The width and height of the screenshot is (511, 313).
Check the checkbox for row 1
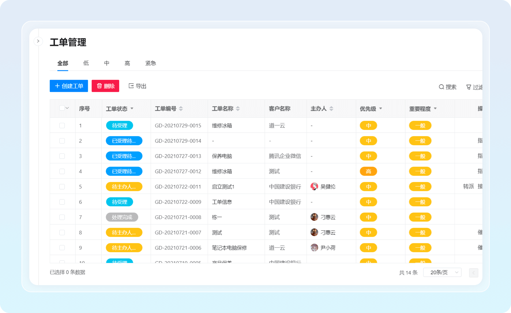pyautogui.click(x=62, y=126)
